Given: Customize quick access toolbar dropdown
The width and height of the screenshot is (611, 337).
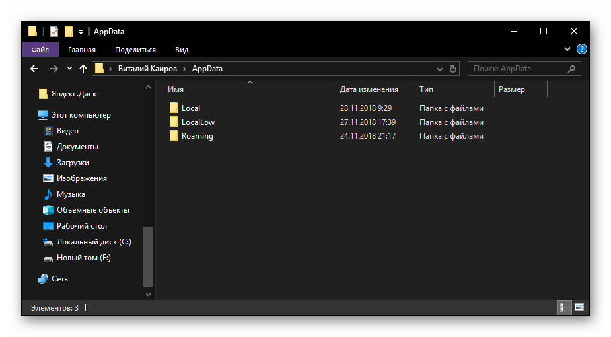Looking at the screenshot, I should coord(81,32).
